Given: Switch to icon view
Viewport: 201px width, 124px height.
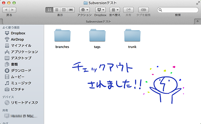Looking at the screenshot, I should pyautogui.click(x=49, y=10).
